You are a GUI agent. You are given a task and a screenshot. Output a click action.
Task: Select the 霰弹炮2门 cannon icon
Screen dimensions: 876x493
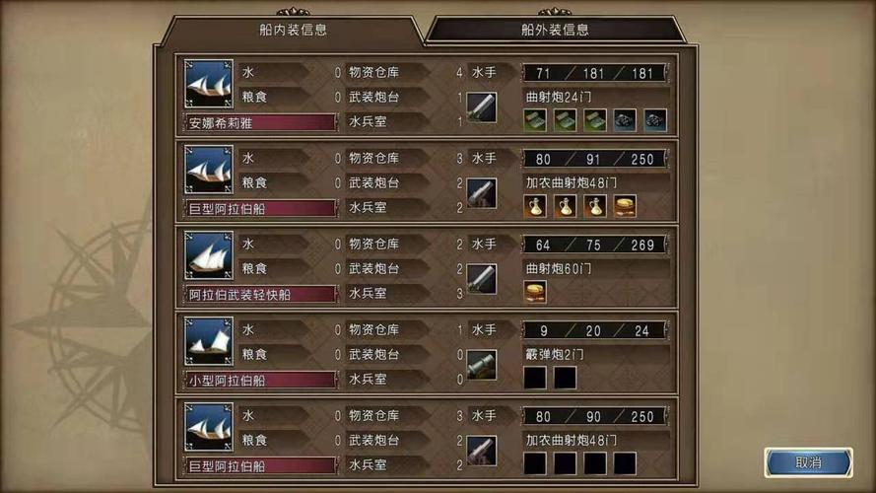click(482, 365)
